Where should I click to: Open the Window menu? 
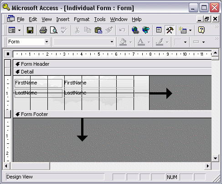(x=119, y=19)
